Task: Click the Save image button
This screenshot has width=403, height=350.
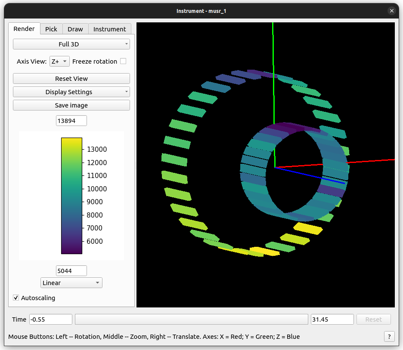Action: coord(71,105)
